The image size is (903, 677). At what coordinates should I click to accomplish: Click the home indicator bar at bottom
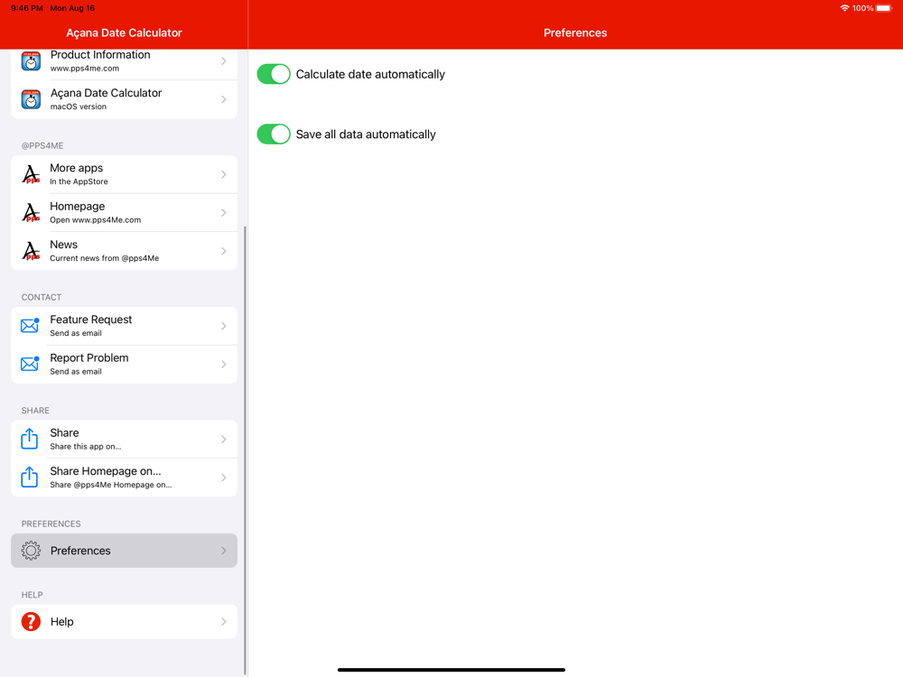coord(451,670)
